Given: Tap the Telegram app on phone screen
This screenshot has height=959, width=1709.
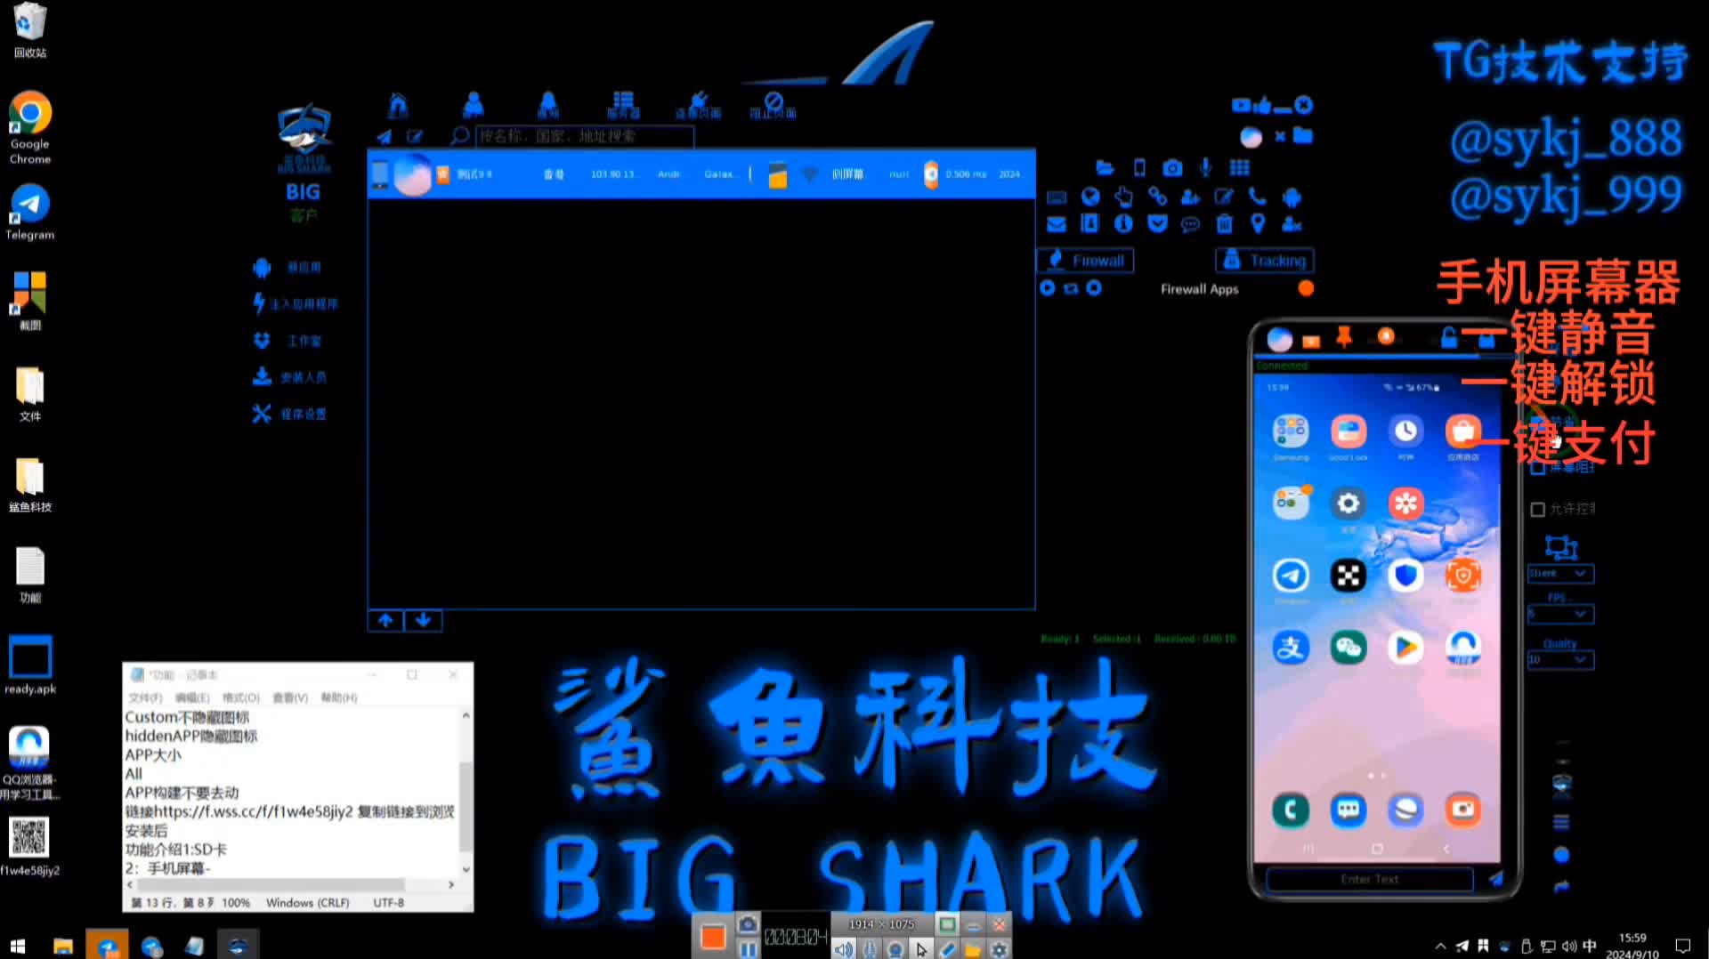Looking at the screenshot, I should tap(1291, 576).
